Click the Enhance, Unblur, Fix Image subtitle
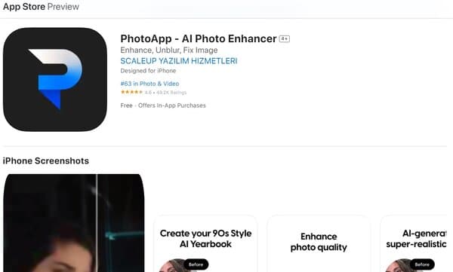The width and height of the screenshot is (453, 272). [169, 50]
